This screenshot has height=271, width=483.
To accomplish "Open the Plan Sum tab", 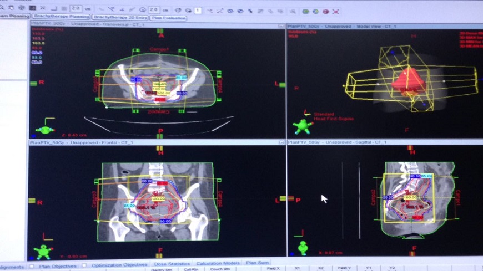I will click(257, 263).
